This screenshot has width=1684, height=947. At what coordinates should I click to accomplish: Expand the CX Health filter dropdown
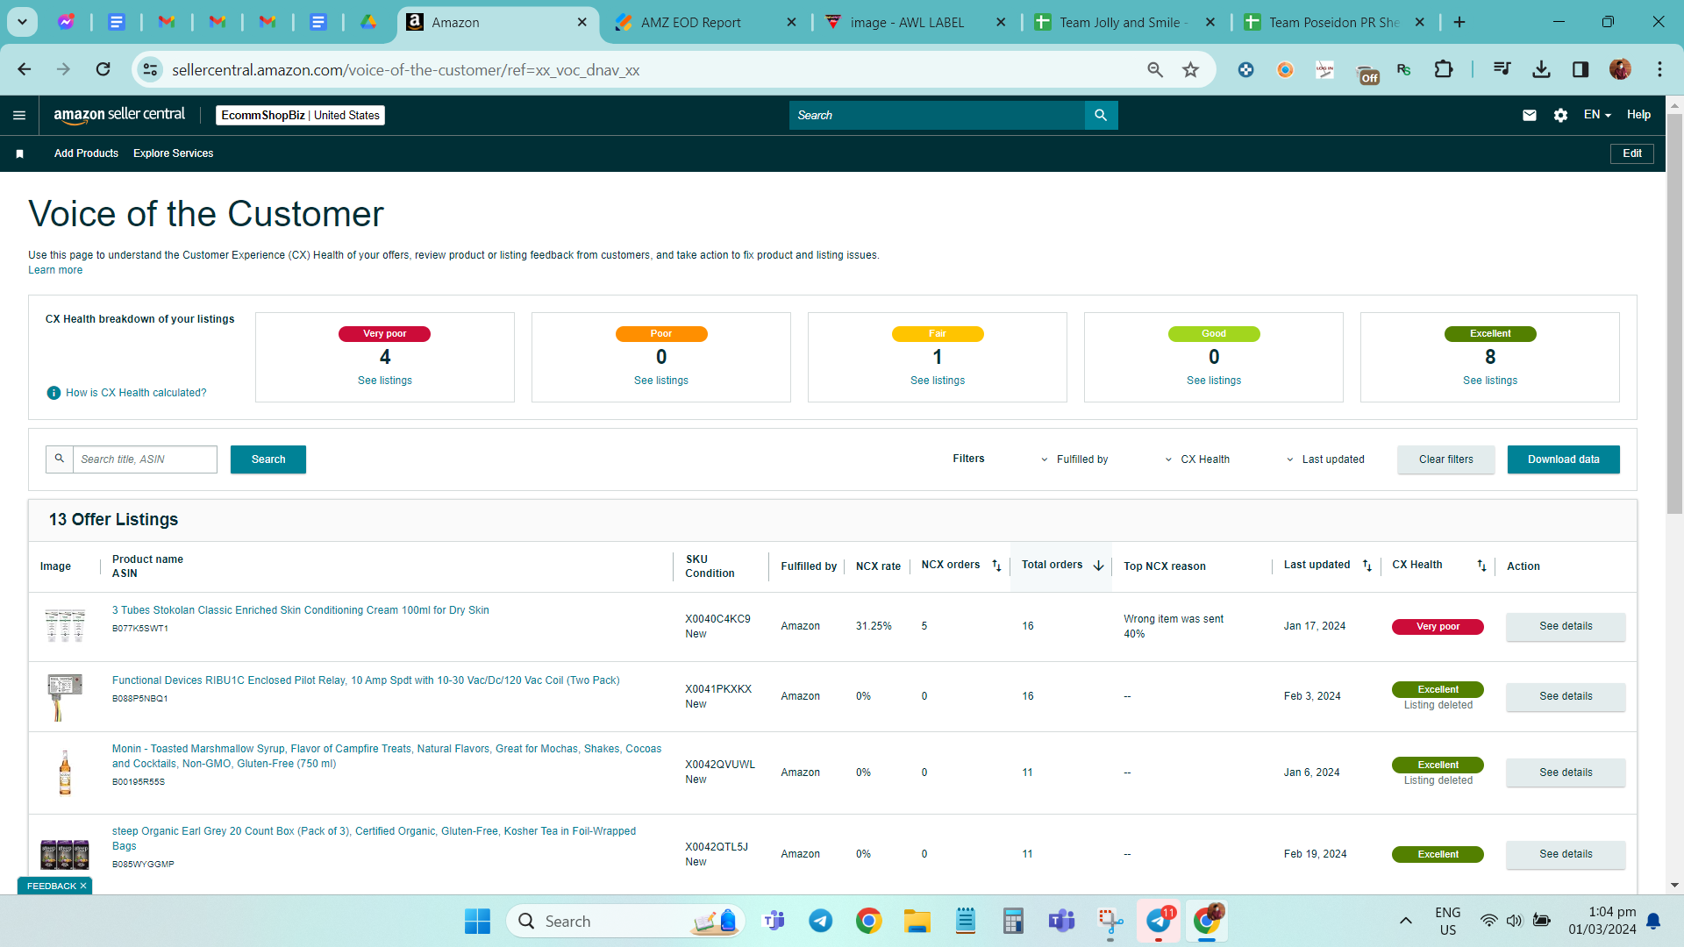point(1196,459)
